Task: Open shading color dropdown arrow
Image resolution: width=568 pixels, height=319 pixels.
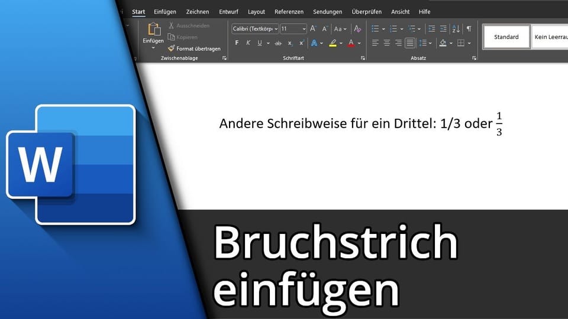Action: tap(451, 43)
